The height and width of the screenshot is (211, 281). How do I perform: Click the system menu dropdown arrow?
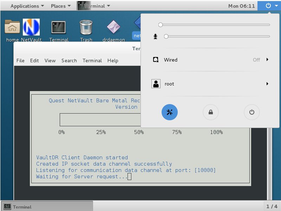276,6
